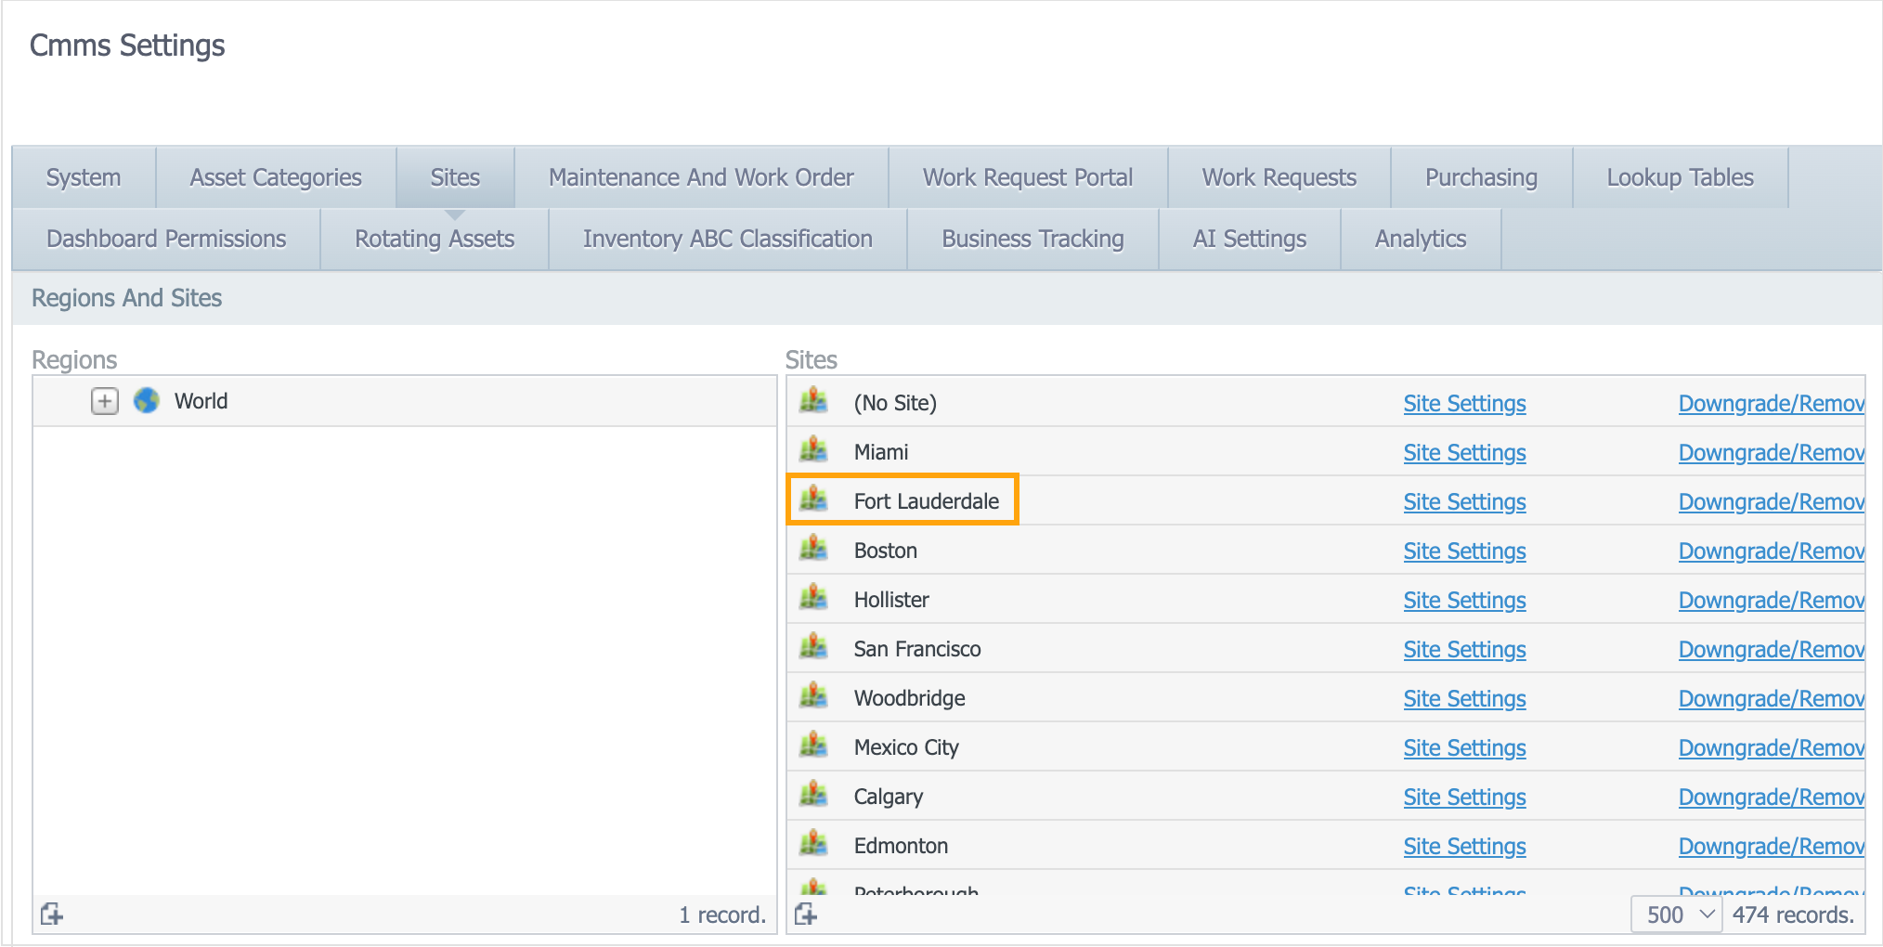
Task: Click the site icon beside Boston
Action: tap(813, 550)
